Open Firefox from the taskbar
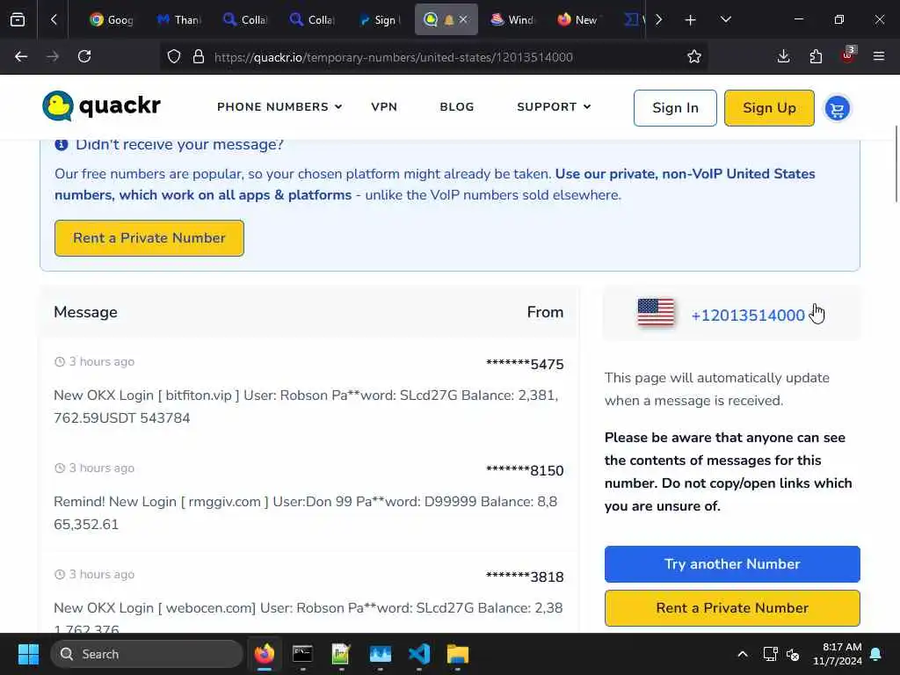This screenshot has width=900, height=675. point(264,654)
